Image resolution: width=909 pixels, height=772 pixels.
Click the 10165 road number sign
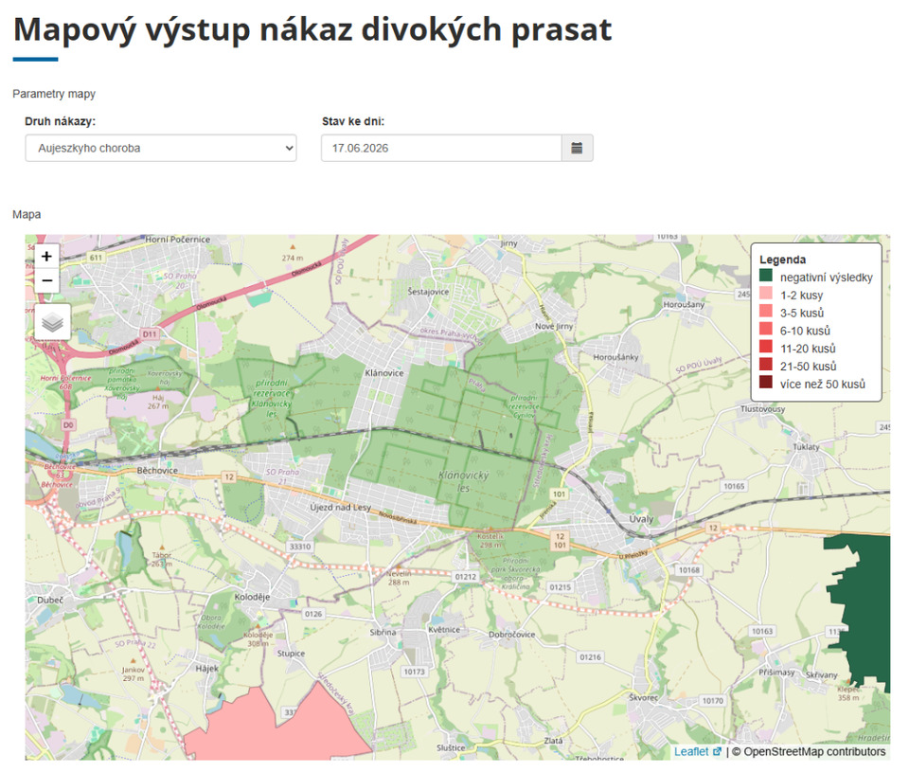click(x=734, y=486)
